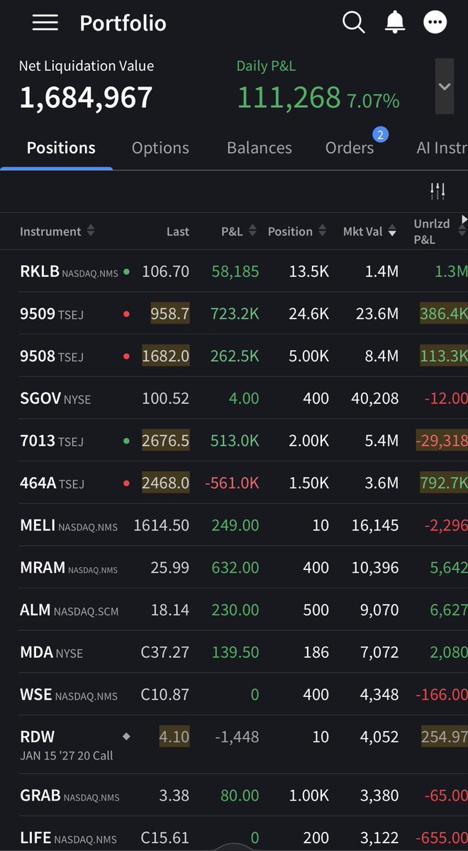Tap the search magnifier icon
This screenshot has height=851, width=468.
tap(354, 23)
